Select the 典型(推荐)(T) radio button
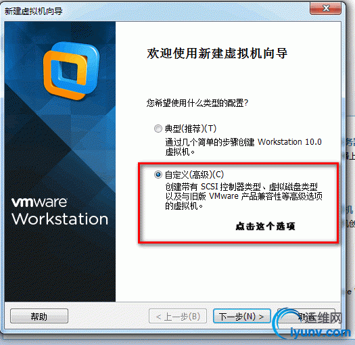Screen dimensions: 355x345 (x=158, y=129)
